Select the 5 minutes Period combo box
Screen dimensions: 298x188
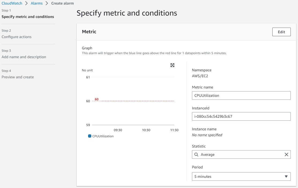[x=238, y=176]
